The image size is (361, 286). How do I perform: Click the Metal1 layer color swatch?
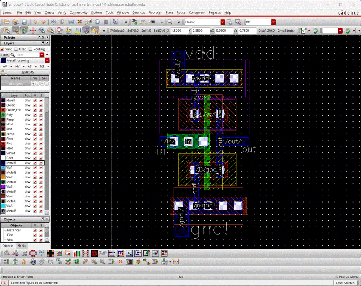3,163
